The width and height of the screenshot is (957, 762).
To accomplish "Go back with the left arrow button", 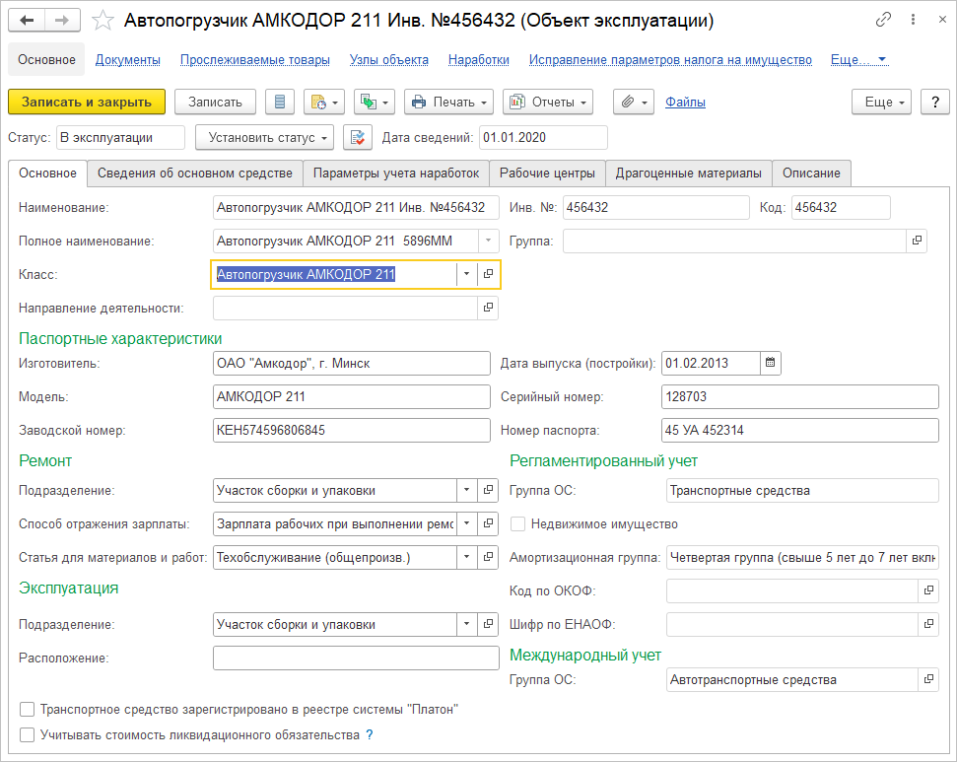I will [27, 20].
